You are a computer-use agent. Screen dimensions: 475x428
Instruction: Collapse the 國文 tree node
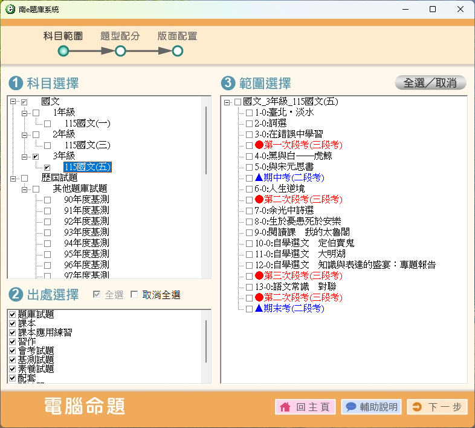(13, 102)
